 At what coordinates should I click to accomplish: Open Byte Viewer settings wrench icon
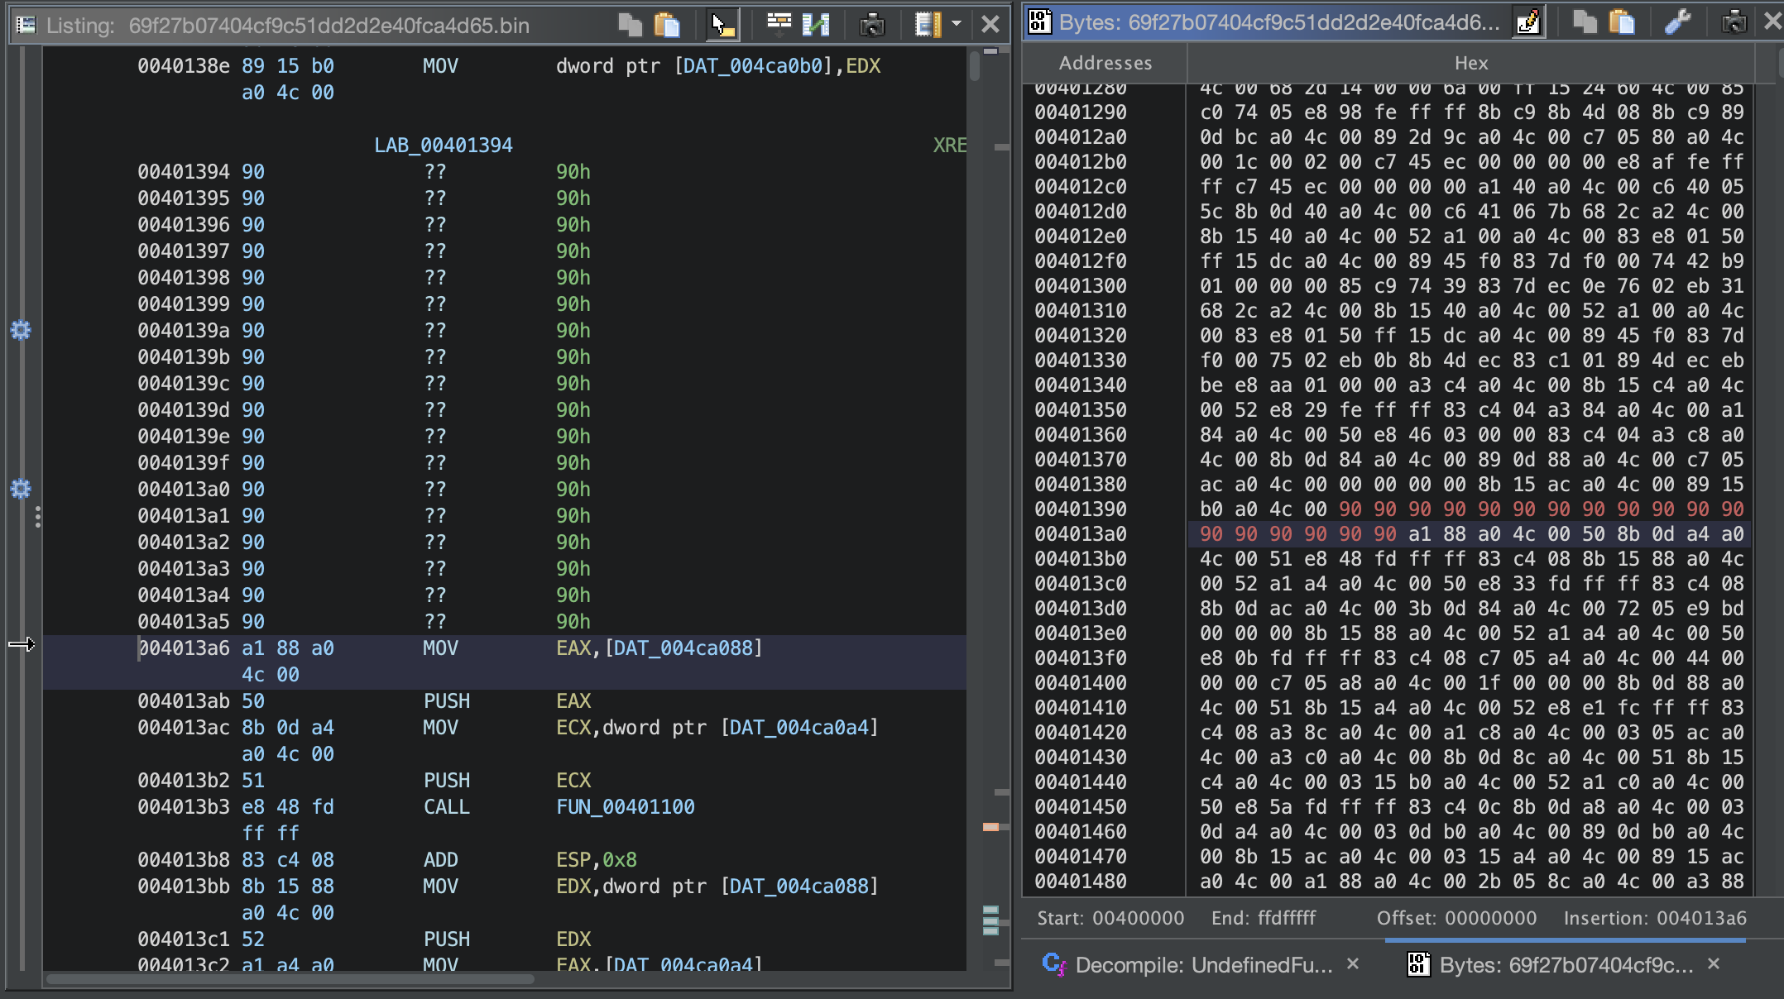(x=1677, y=22)
